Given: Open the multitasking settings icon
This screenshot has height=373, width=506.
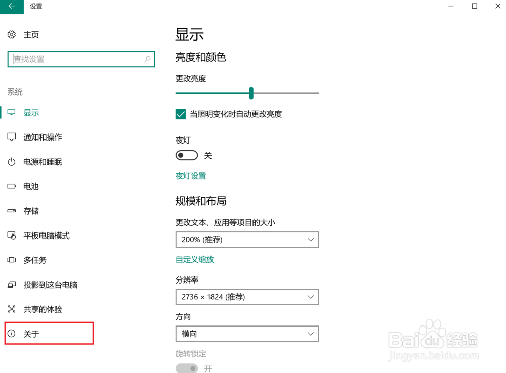Looking at the screenshot, I should [x=11, y=260].
